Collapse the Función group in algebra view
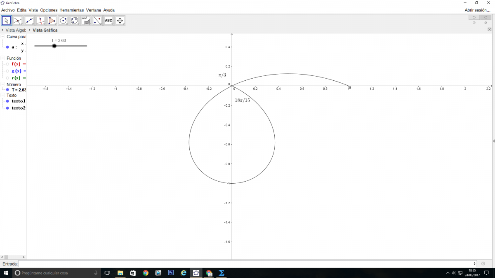The width and height of the screenshot is (495, 278). (3, 58)
